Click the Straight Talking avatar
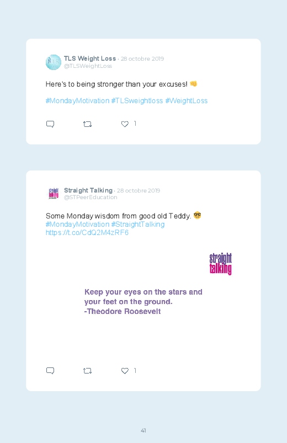The image size is (287, 443). tap(54, 194)
